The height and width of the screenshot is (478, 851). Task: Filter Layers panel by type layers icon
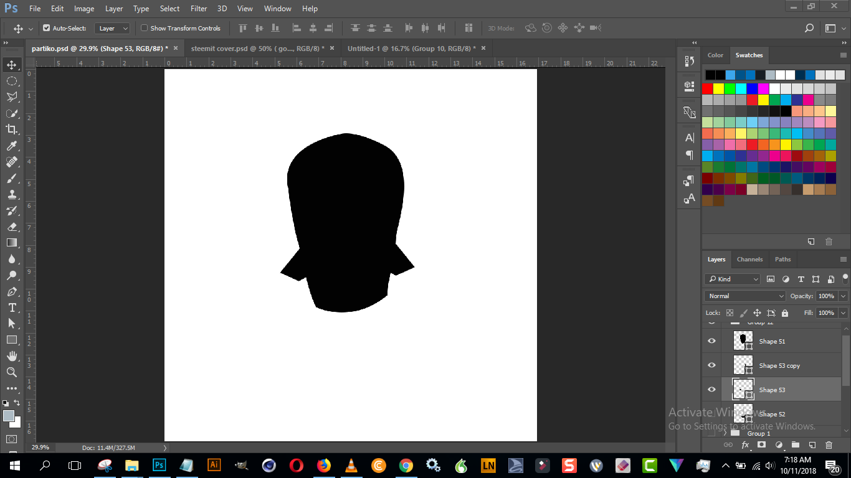pos(801,279)
